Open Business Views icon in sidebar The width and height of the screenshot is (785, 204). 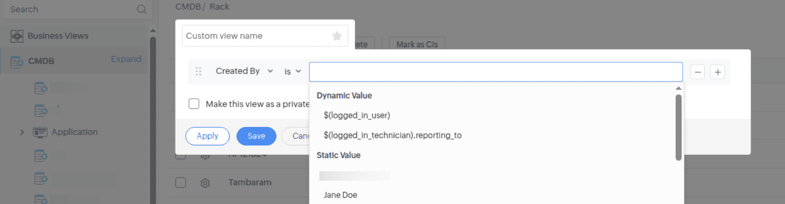pos(17,36)
